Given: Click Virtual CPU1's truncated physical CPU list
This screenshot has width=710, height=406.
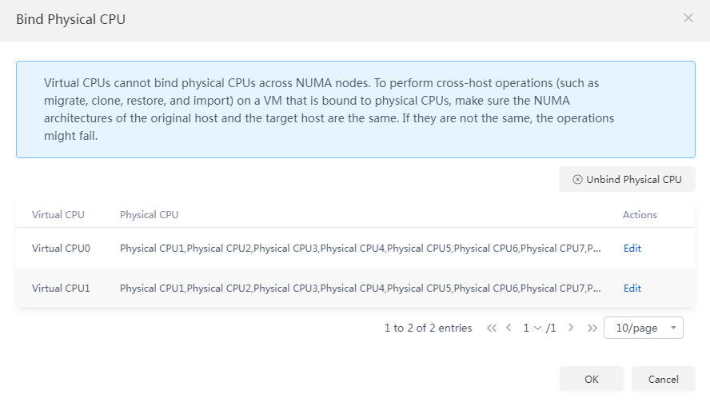Looking at the screenshot, I should (361, 288).
